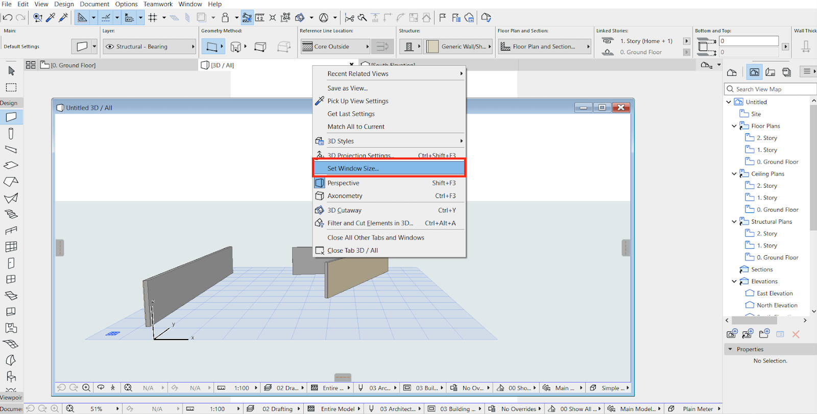The image size is (817, 414).
Task: Open the Teamwork menu
Action: point(158,4)
